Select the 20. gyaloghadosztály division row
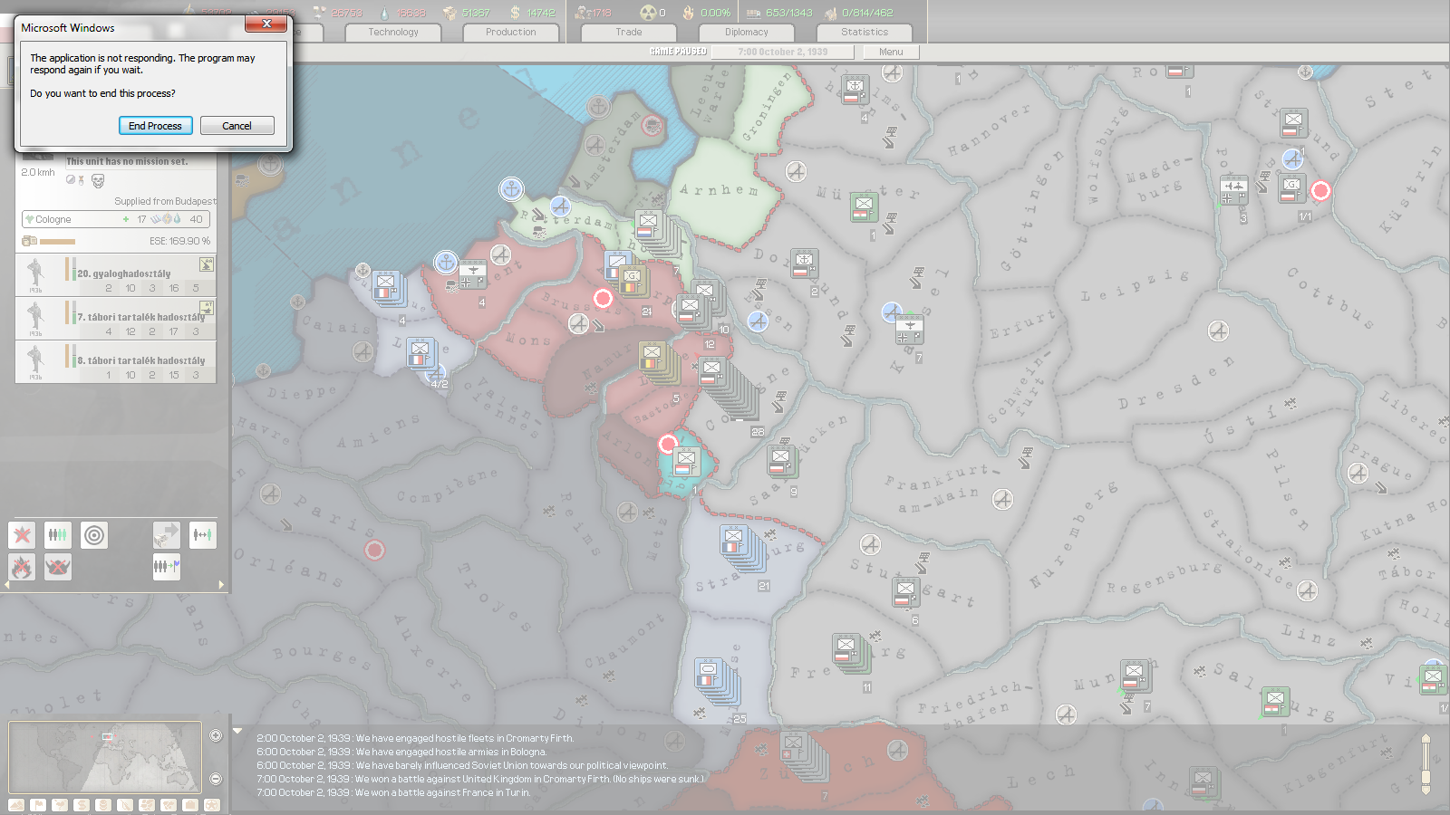The height and width of the screenshot is (815, 1450). pos(116,274)
